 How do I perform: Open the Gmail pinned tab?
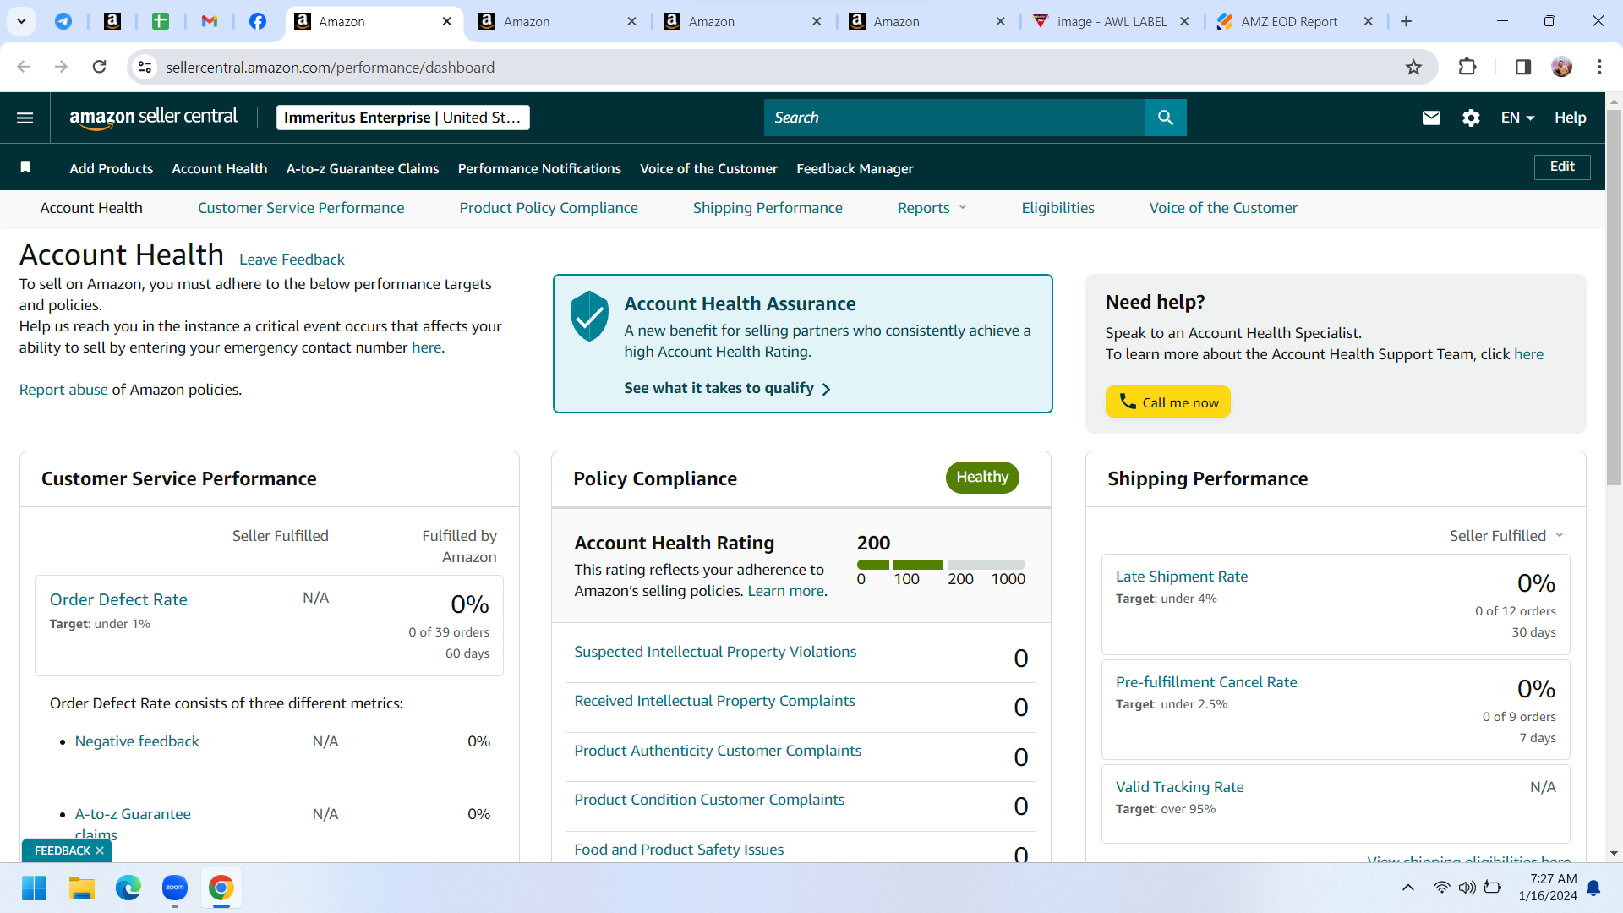pos(209,21)
